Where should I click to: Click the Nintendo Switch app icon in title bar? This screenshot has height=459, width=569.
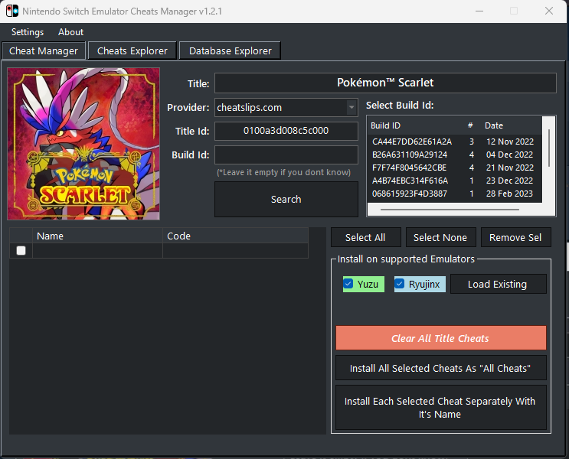click(12, 11)
